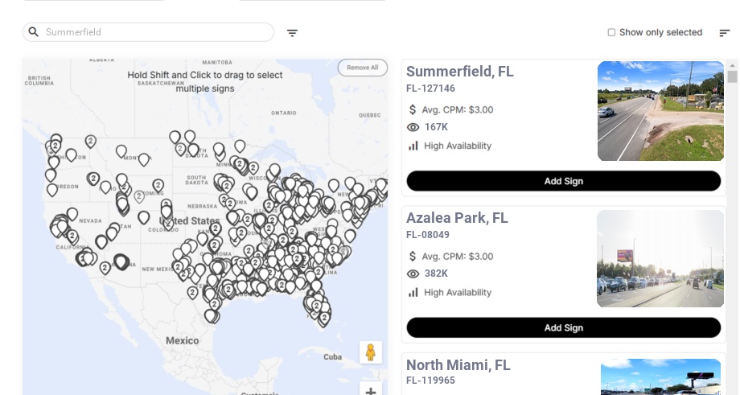Zoom in on the map
740x395 pixels.
[371, 391]
